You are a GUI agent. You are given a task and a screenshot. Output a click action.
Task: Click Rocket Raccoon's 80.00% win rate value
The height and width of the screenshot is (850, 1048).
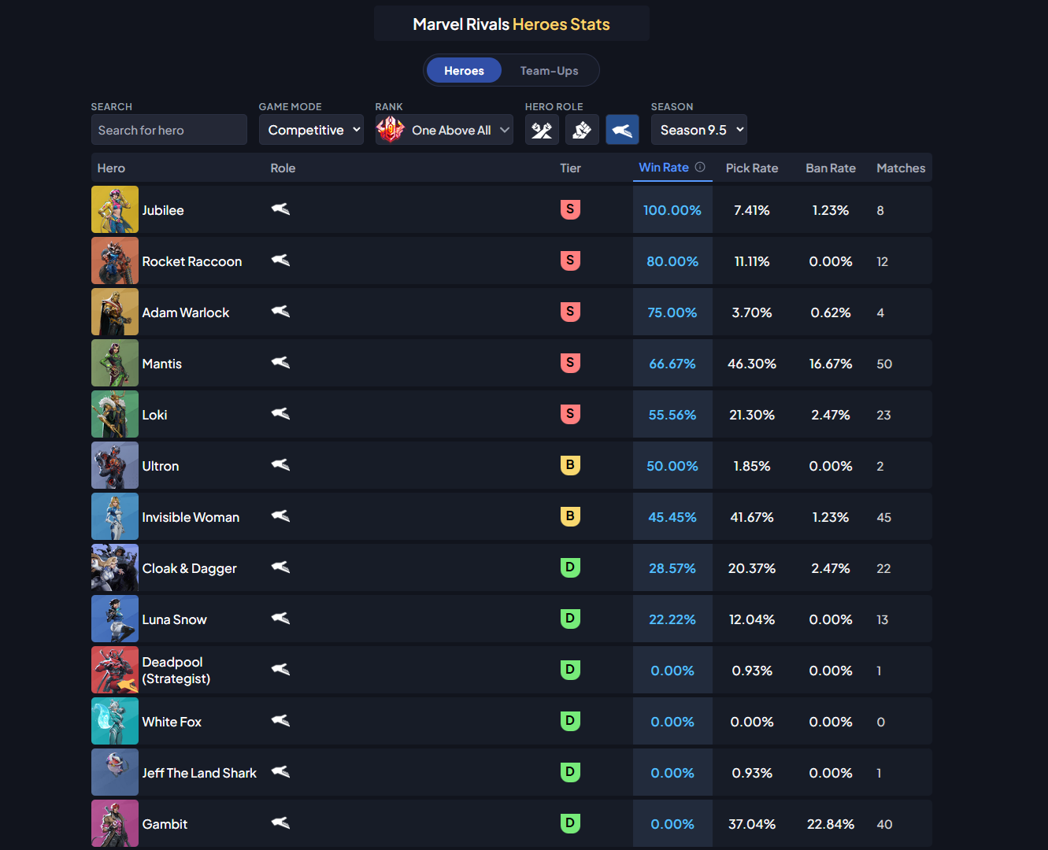click(672, 261)
